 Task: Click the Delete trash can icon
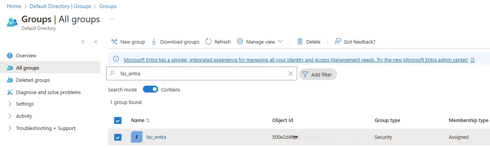[300, 41]
